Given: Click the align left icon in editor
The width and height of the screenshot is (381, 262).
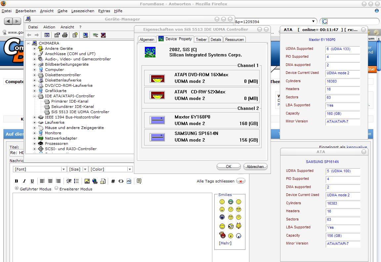Looking at the screenshot, I should pos(42,181).
